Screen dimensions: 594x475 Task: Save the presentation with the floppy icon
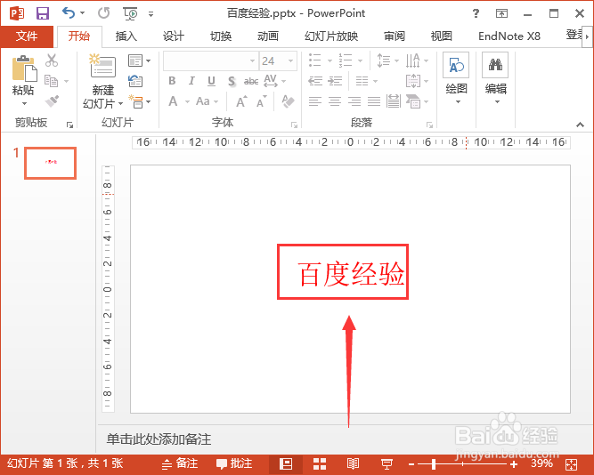43,13
